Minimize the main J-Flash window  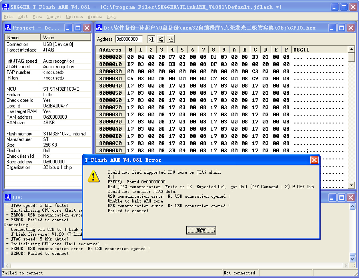click(334, 7)
